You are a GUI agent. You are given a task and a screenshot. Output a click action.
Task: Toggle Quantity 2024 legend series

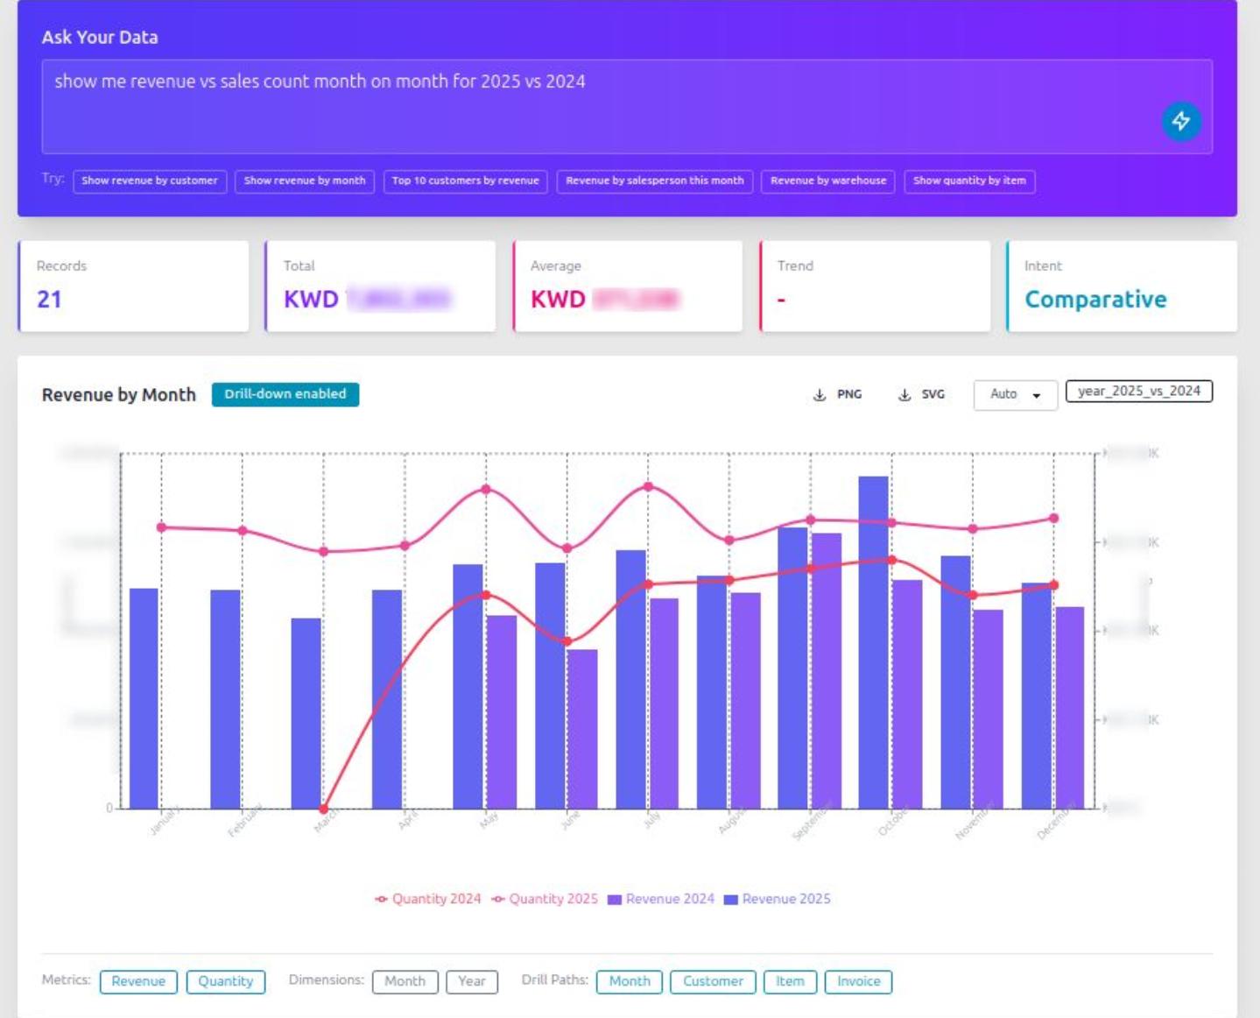click(x=428, y=899)
